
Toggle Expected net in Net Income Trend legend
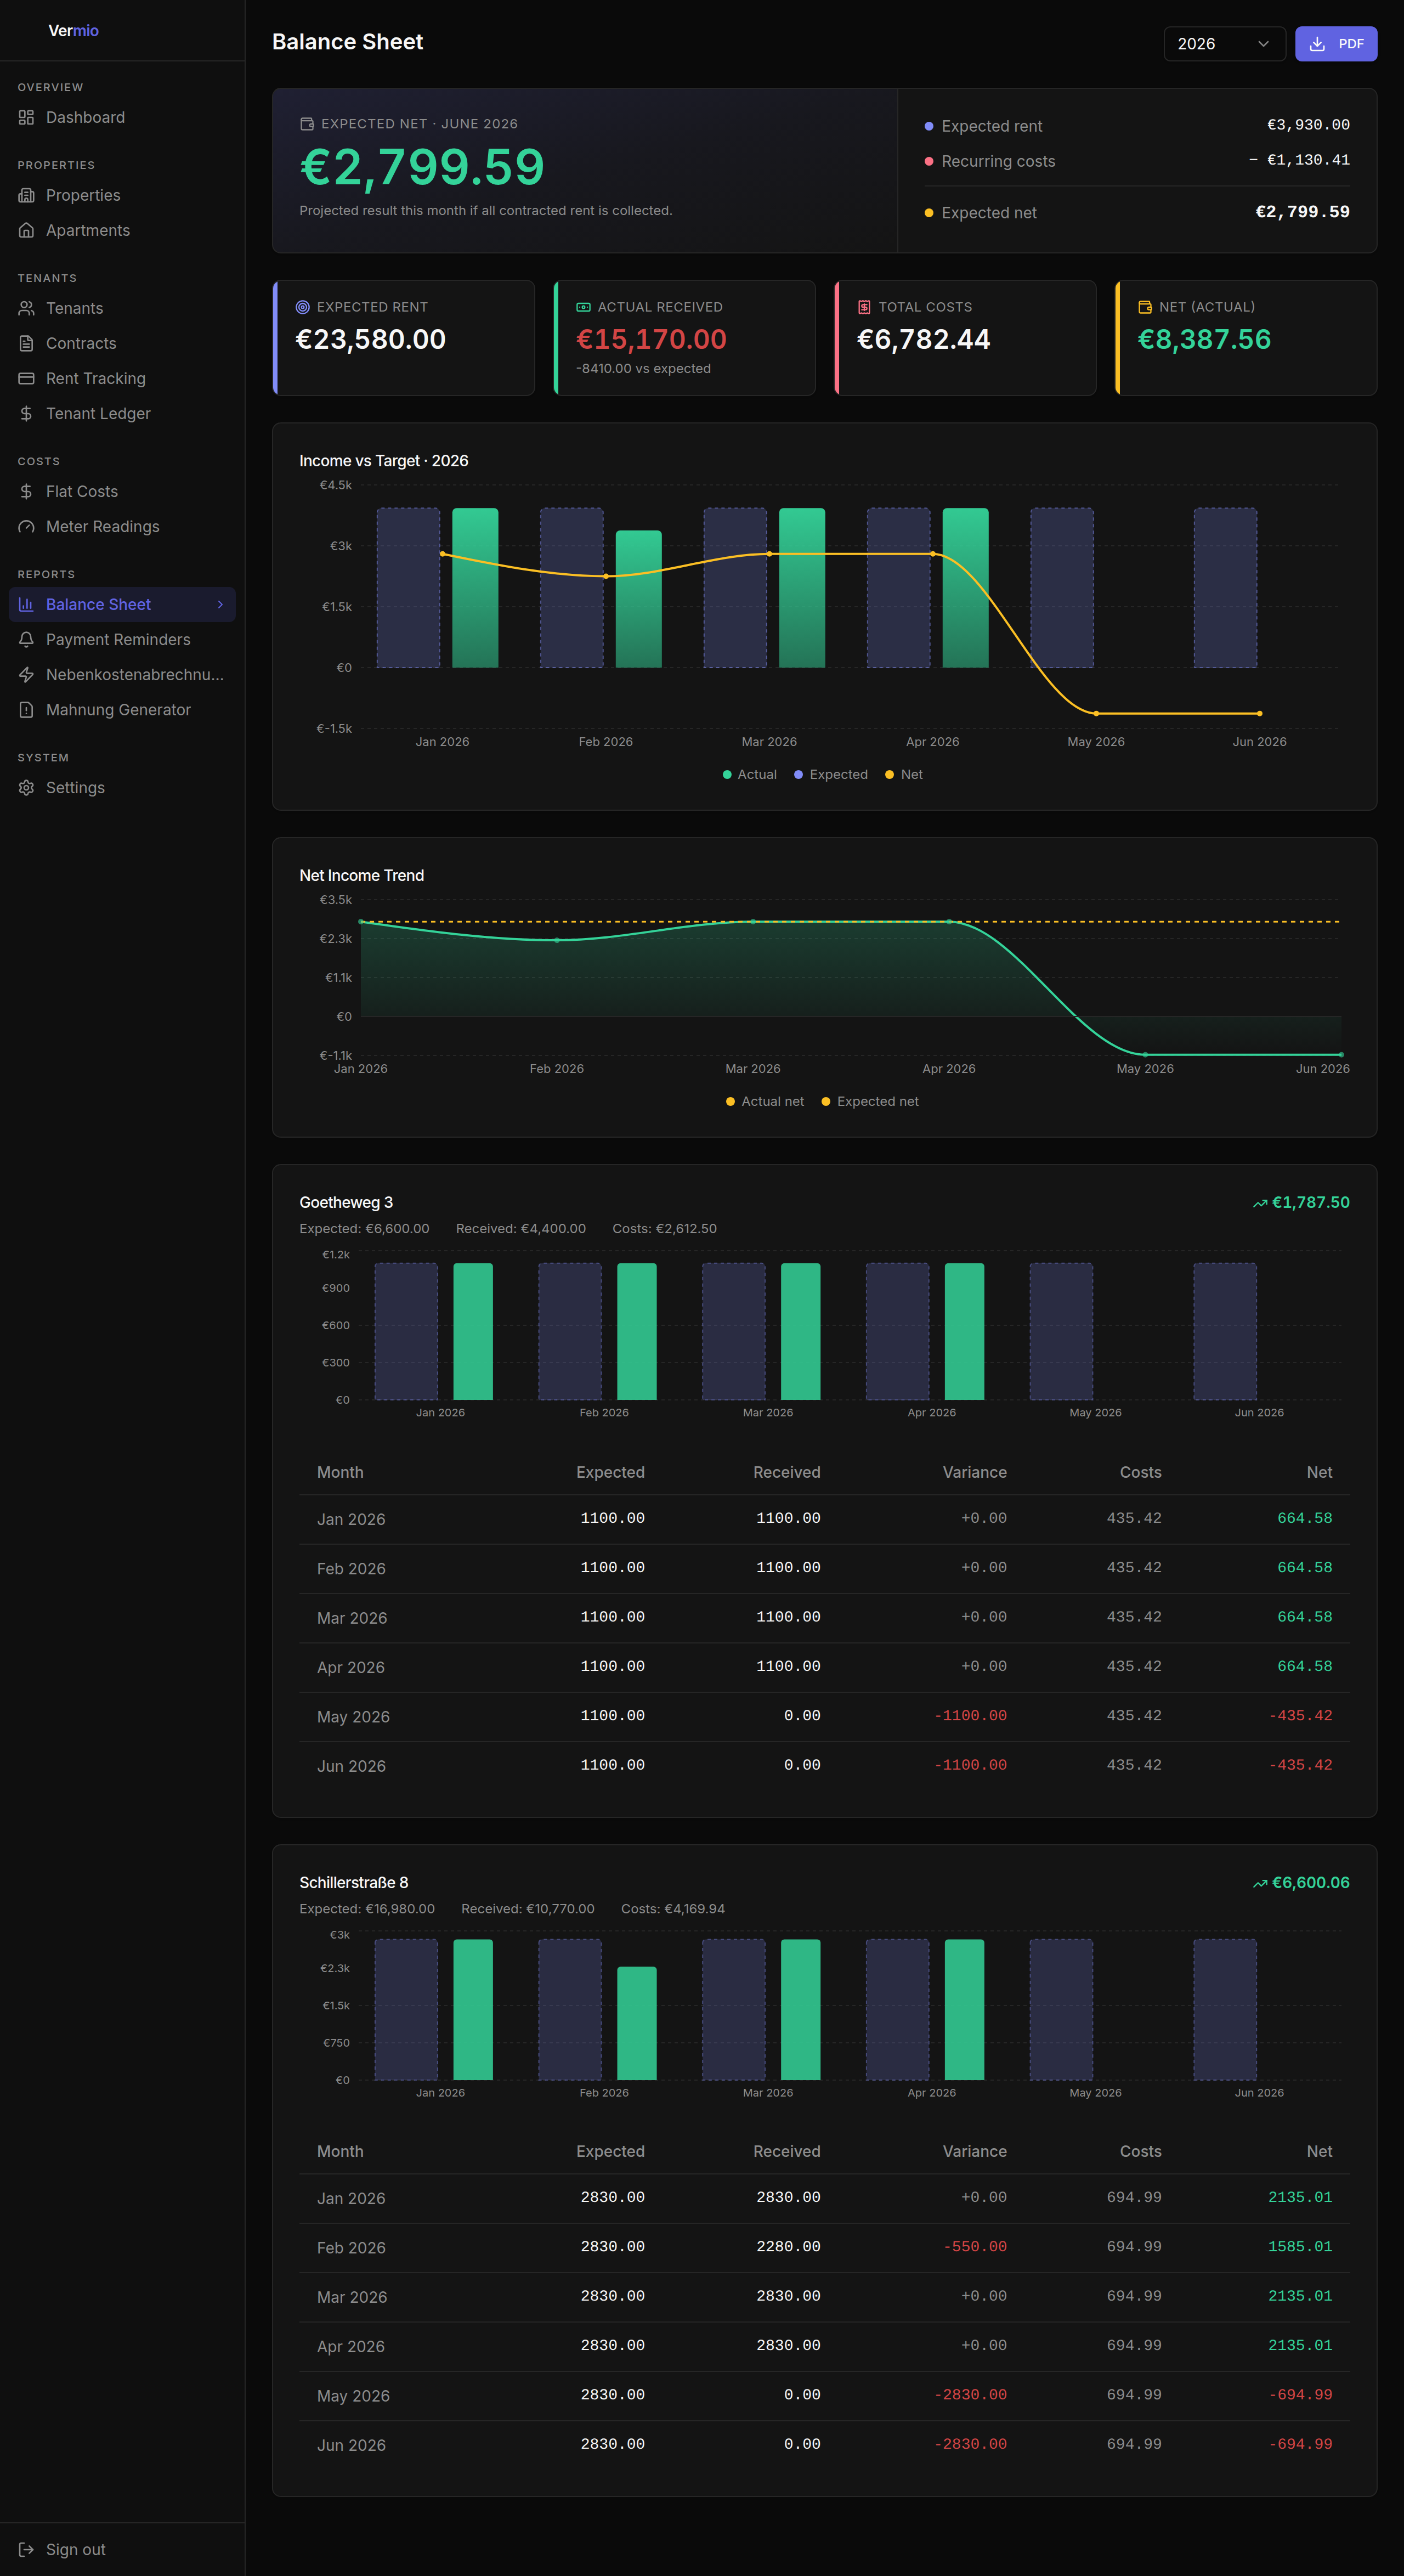[870, 1101]
